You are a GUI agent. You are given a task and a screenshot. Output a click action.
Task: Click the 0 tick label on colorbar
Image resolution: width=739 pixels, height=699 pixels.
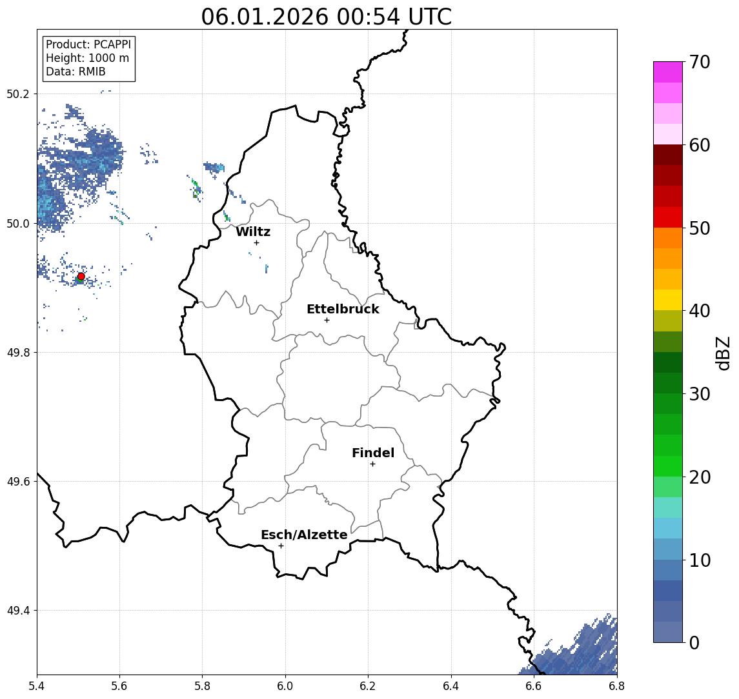(x=694, y=642)
